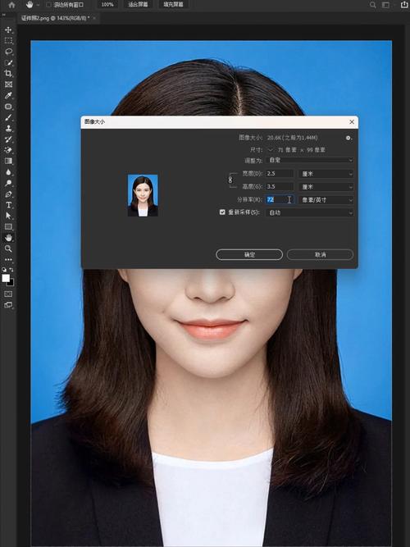
Task: Select the Path Selection tool
Action: (8, 216)
